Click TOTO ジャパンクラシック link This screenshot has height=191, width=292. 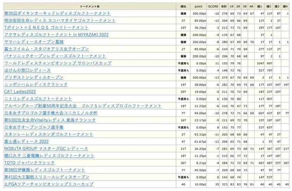coord(29,163)
